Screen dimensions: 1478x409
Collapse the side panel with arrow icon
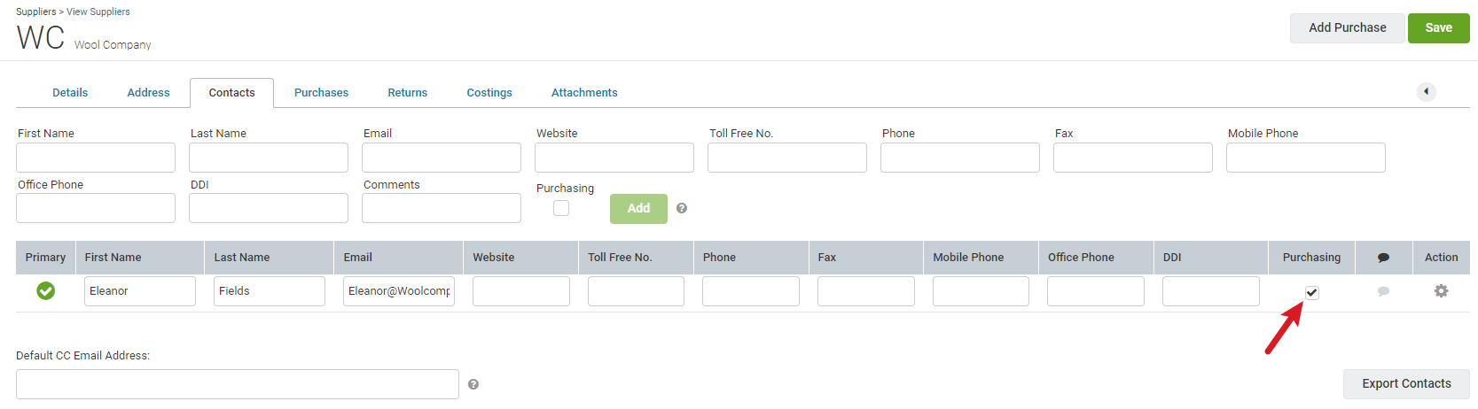click(1427, 91)
